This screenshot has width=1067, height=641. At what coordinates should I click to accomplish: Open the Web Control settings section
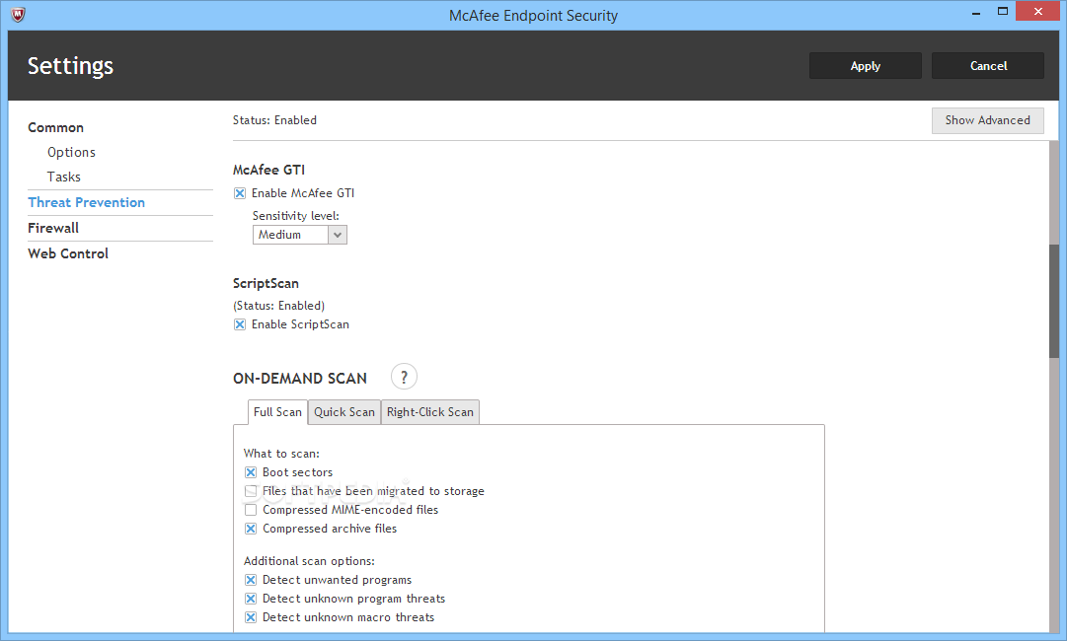coord(68,253)
